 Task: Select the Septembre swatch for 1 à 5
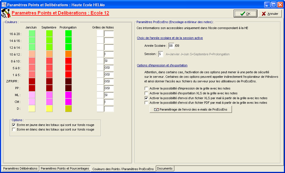click(49, 74)
